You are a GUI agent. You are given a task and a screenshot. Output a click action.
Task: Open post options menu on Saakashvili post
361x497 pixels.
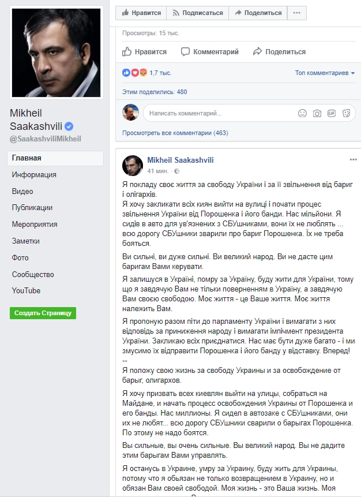353,159
